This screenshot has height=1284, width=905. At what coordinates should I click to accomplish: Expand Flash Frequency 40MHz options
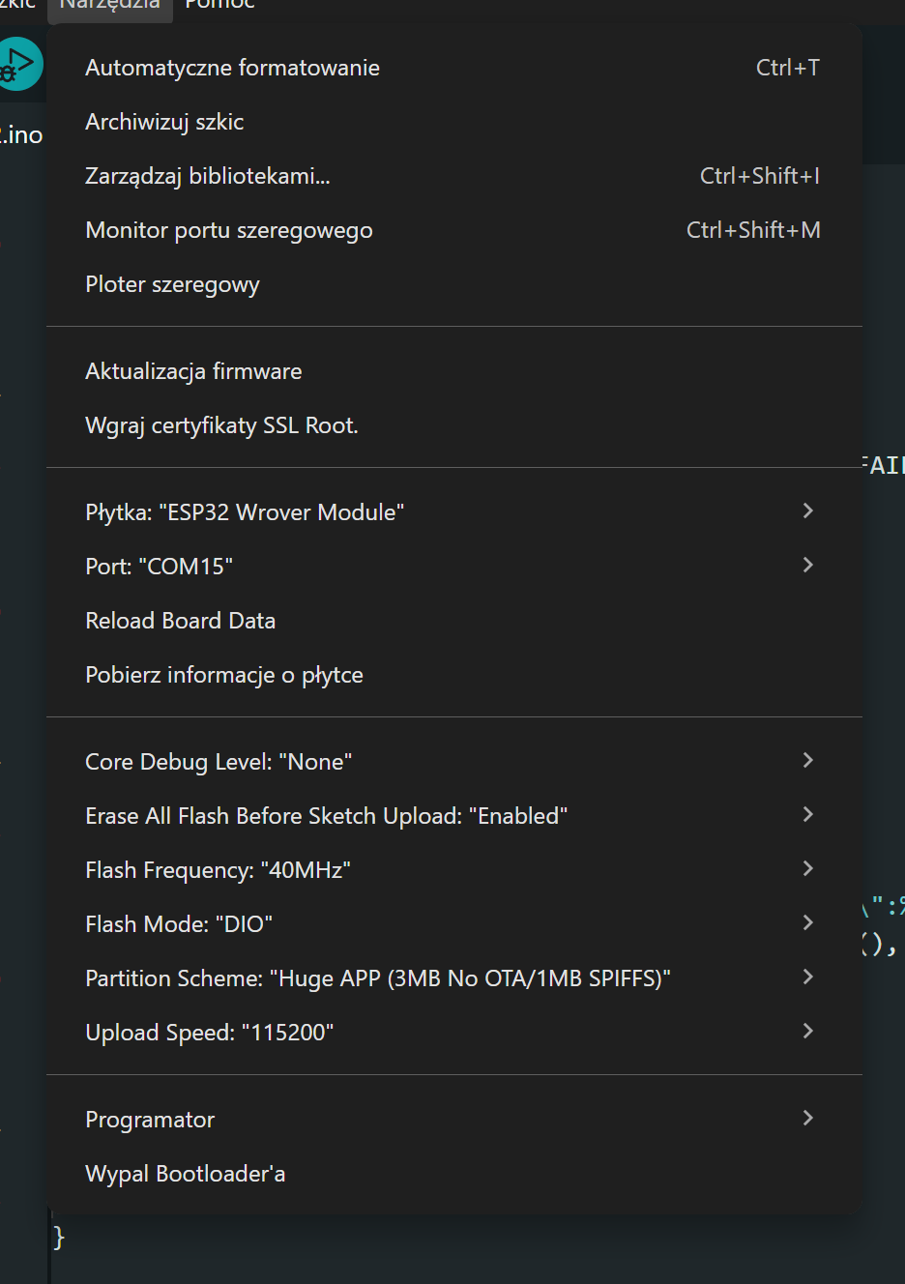pyautogui.click(x=453, y=870)
